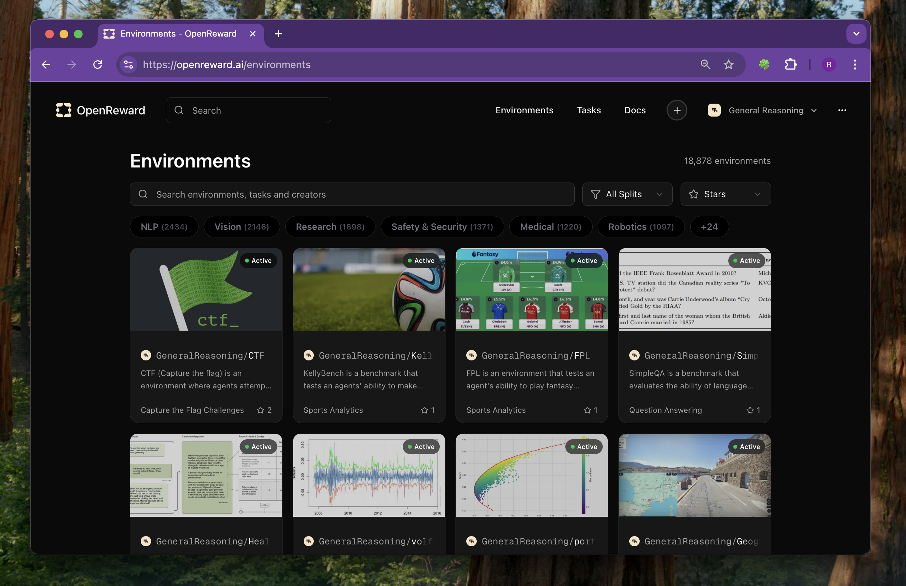
Task: Bookmark the page using the star icon
Action: [729, 65]
